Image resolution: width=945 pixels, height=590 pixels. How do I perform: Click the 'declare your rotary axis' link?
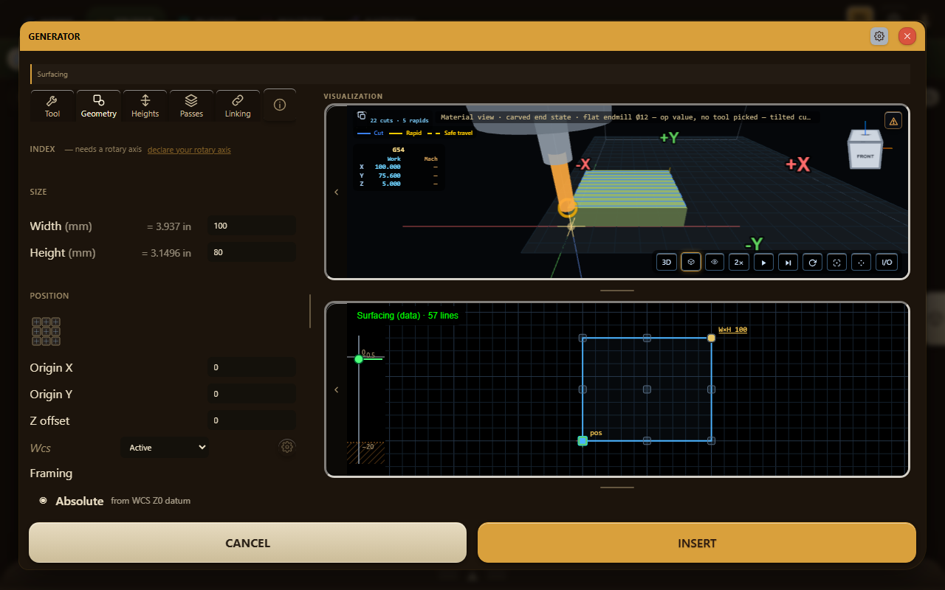(189, 150)
